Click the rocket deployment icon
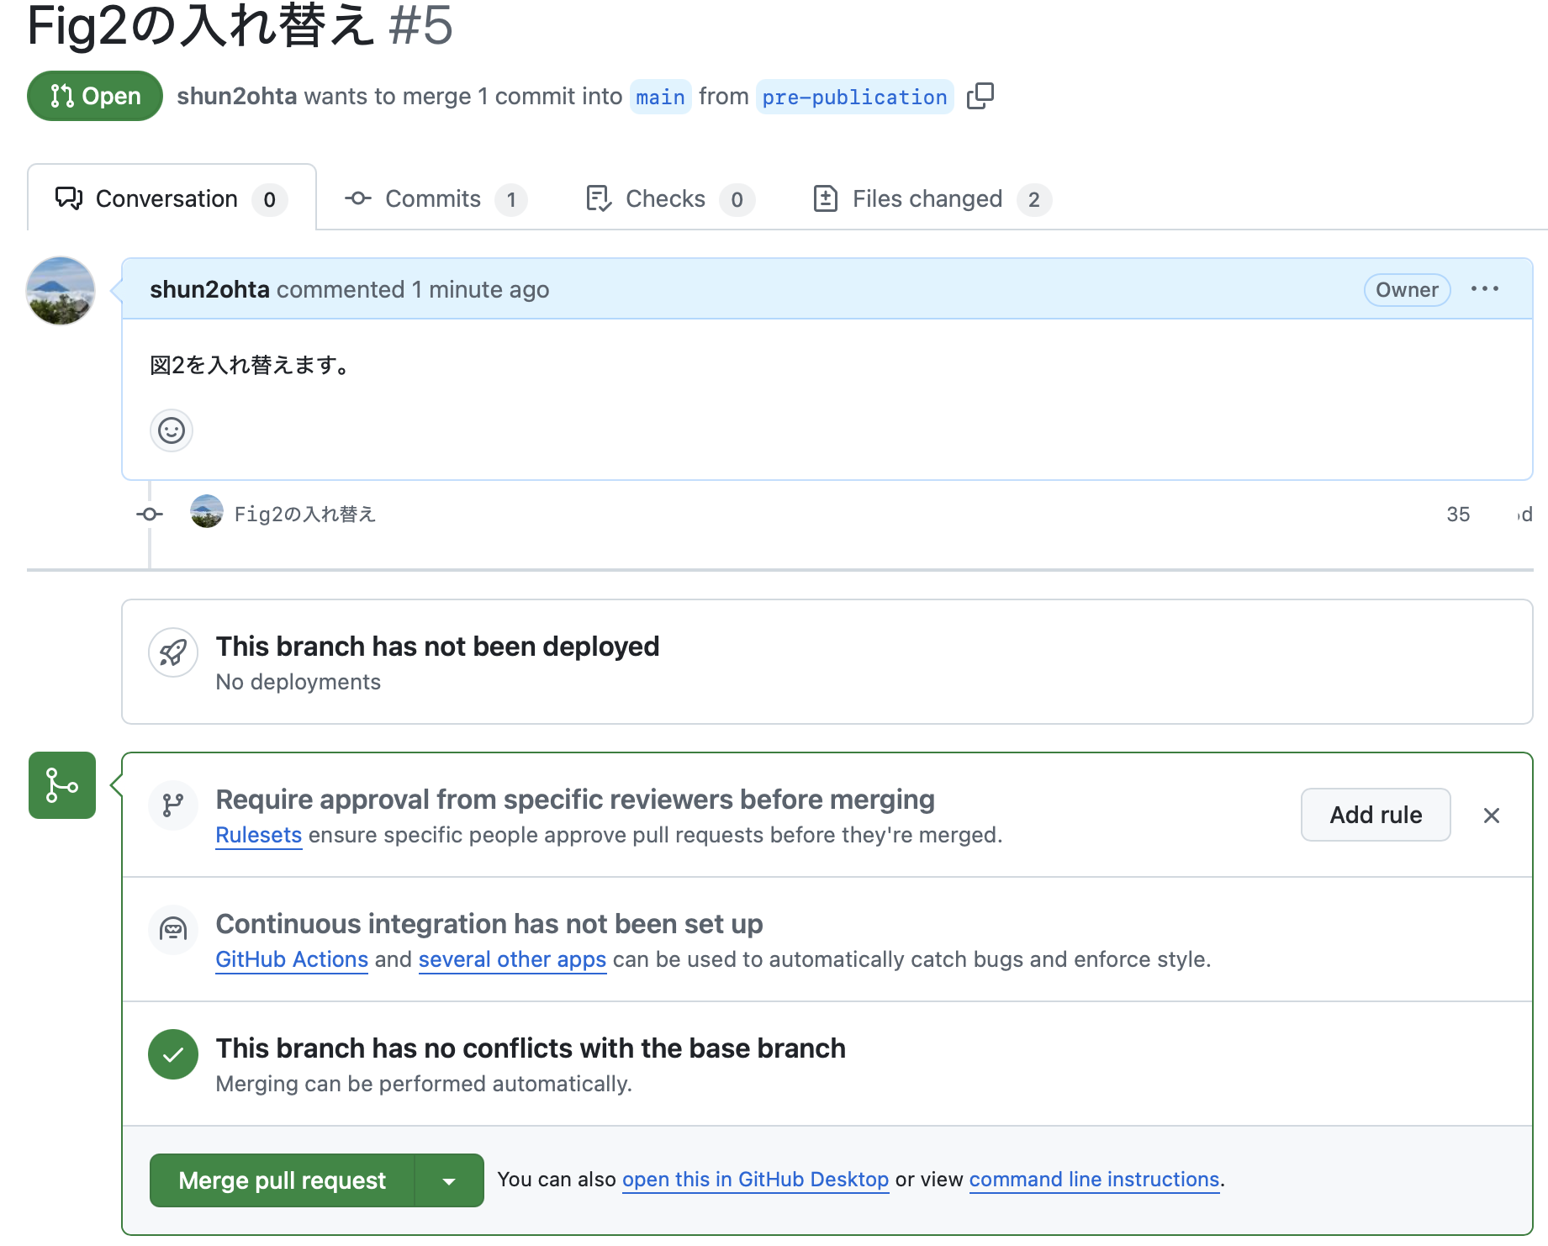This screenshot has height=1246, width=1548. click(x=173, y=652)
